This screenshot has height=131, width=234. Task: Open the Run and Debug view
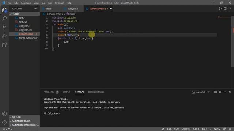tap(4, 36)
